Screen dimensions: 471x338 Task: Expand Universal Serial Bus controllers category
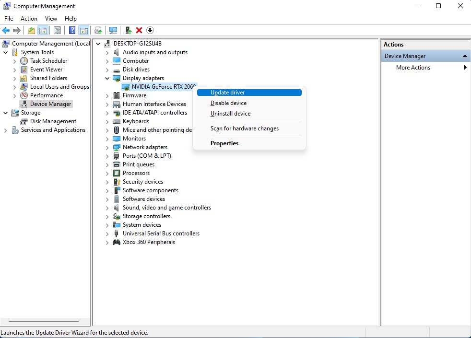click(107, 234)
